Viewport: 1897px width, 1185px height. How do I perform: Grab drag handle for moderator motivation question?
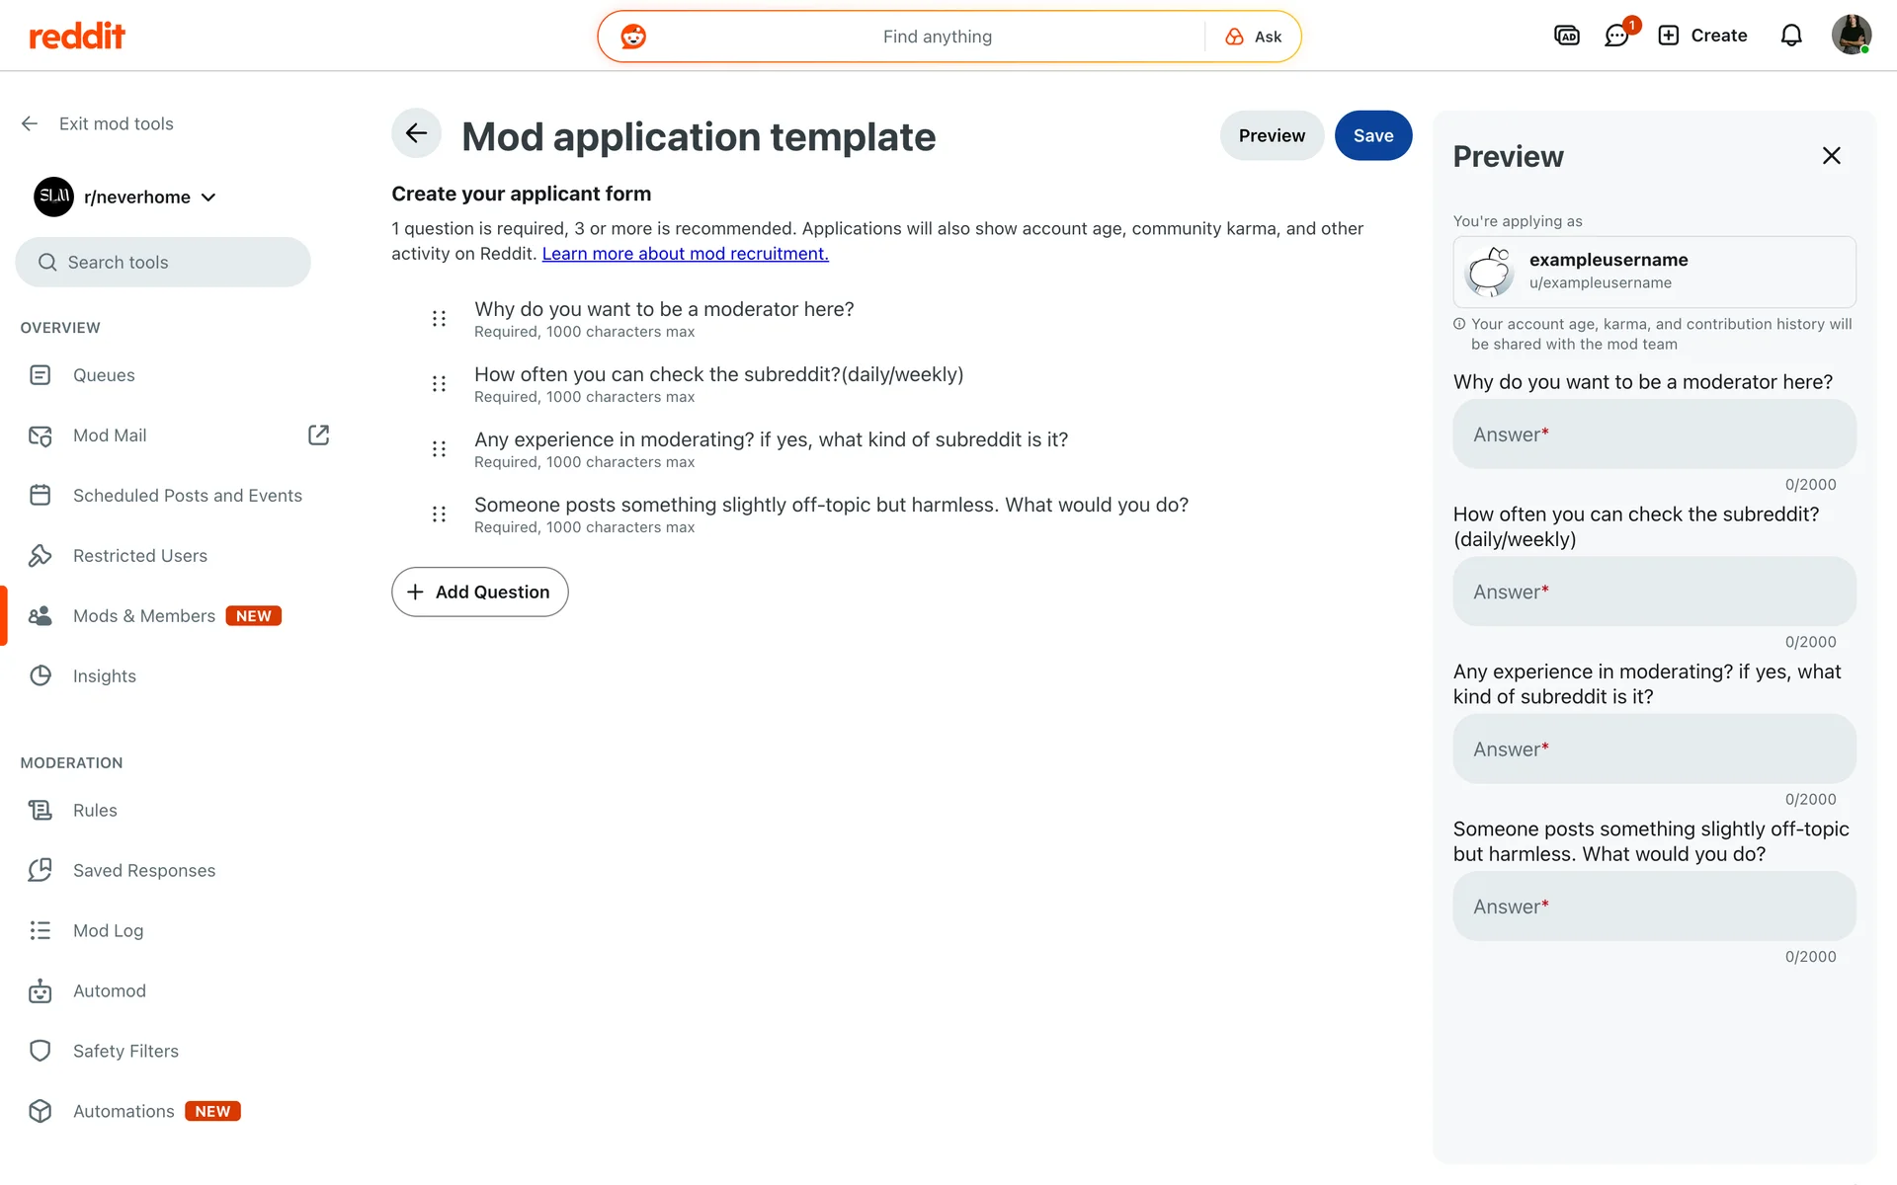(x=439, y=318)
